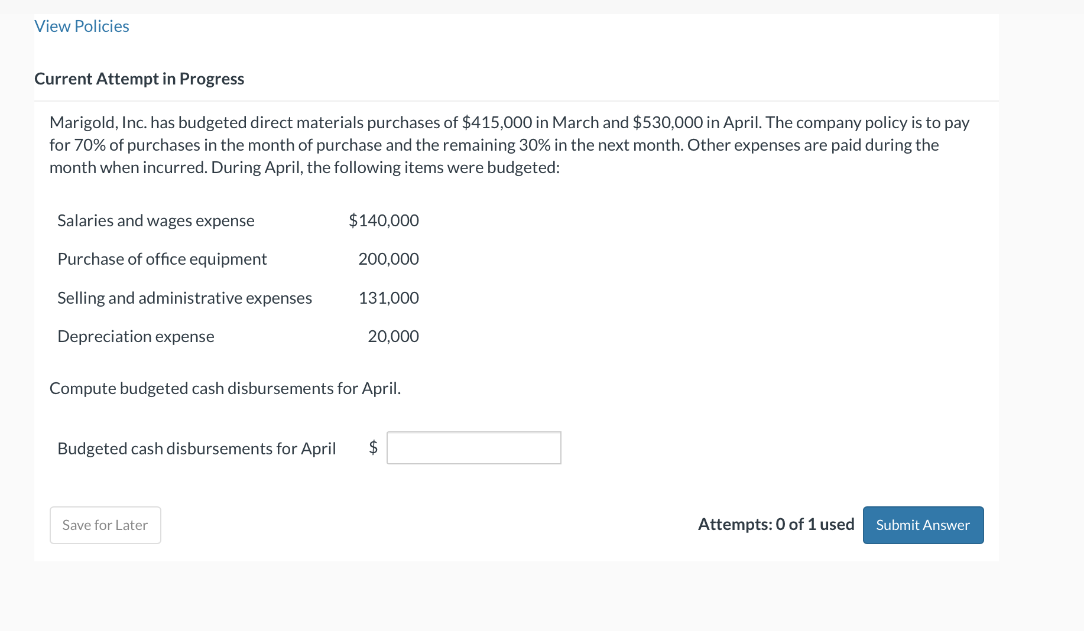Select the Selling and administrative expenses text

[184, 297]
